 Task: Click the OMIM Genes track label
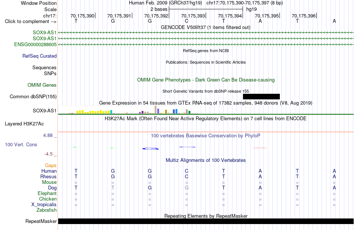pos(42,85)
